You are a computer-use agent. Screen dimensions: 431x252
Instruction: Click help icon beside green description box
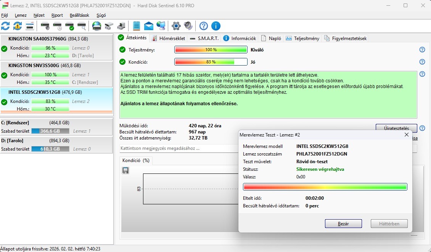pos(422,74)
